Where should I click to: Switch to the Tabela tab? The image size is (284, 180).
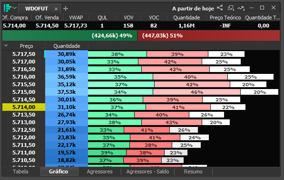pos(20,171)
